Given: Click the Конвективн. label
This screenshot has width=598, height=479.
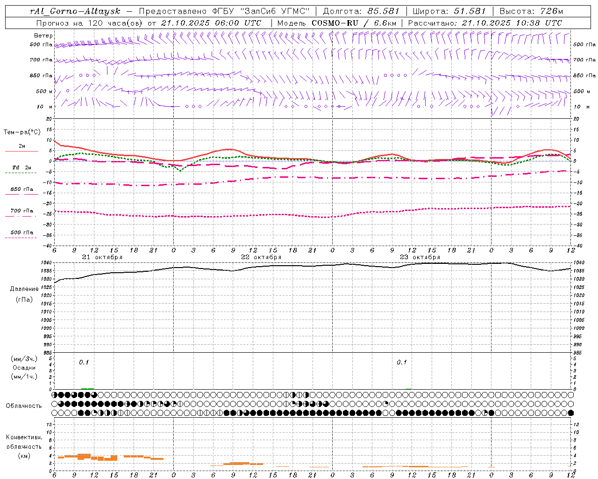Looking at the screenshot, I should pyautogui.click(x=24, y=437).
